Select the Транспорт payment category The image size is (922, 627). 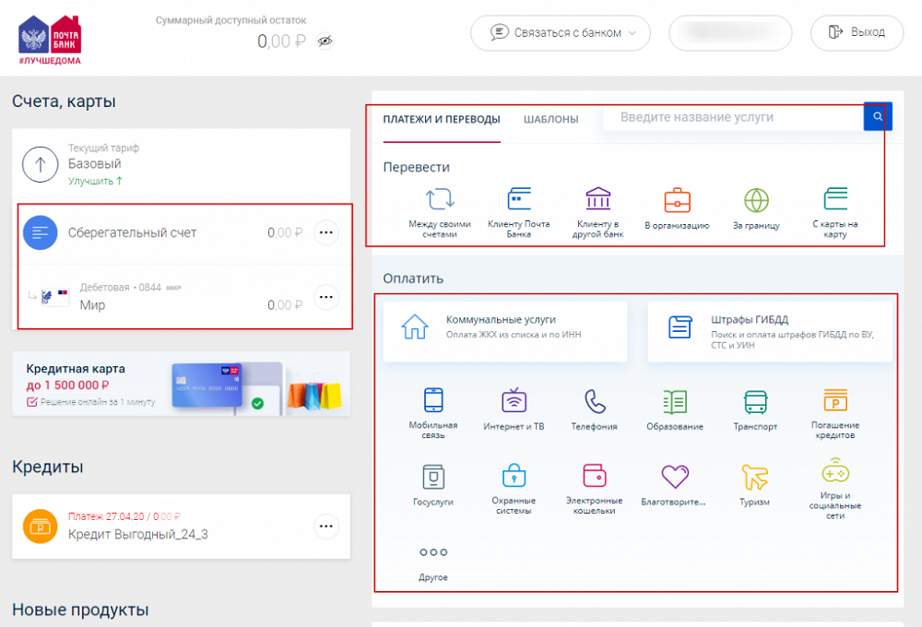[755, 402]
